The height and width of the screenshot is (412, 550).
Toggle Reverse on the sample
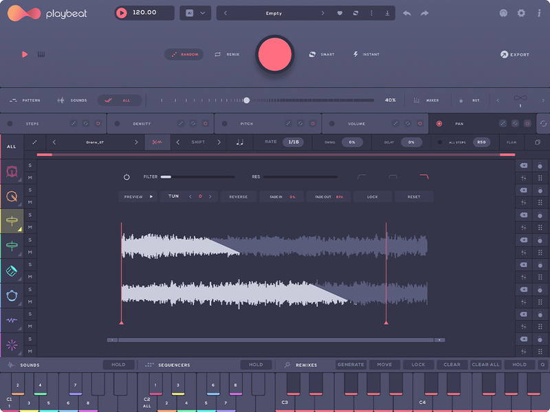coord(239,196)
